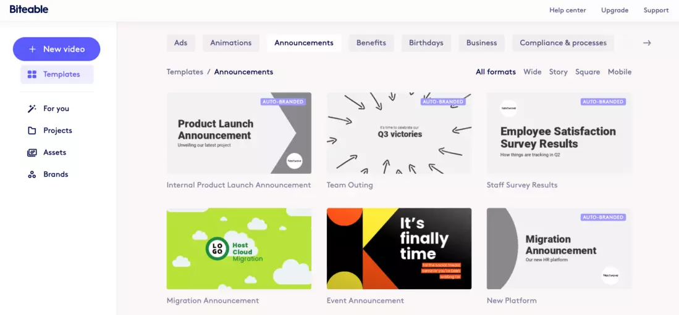This screenshot has height=315, width=679.
Task: Select the Square format filter
Action: [587, 72]
